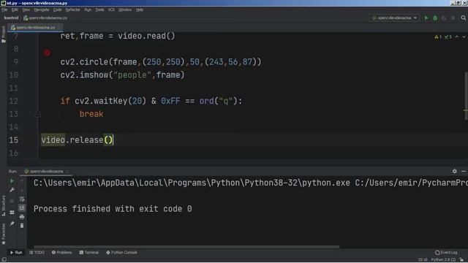Close the opencvilevideoacma run tab

pos(67,171)
